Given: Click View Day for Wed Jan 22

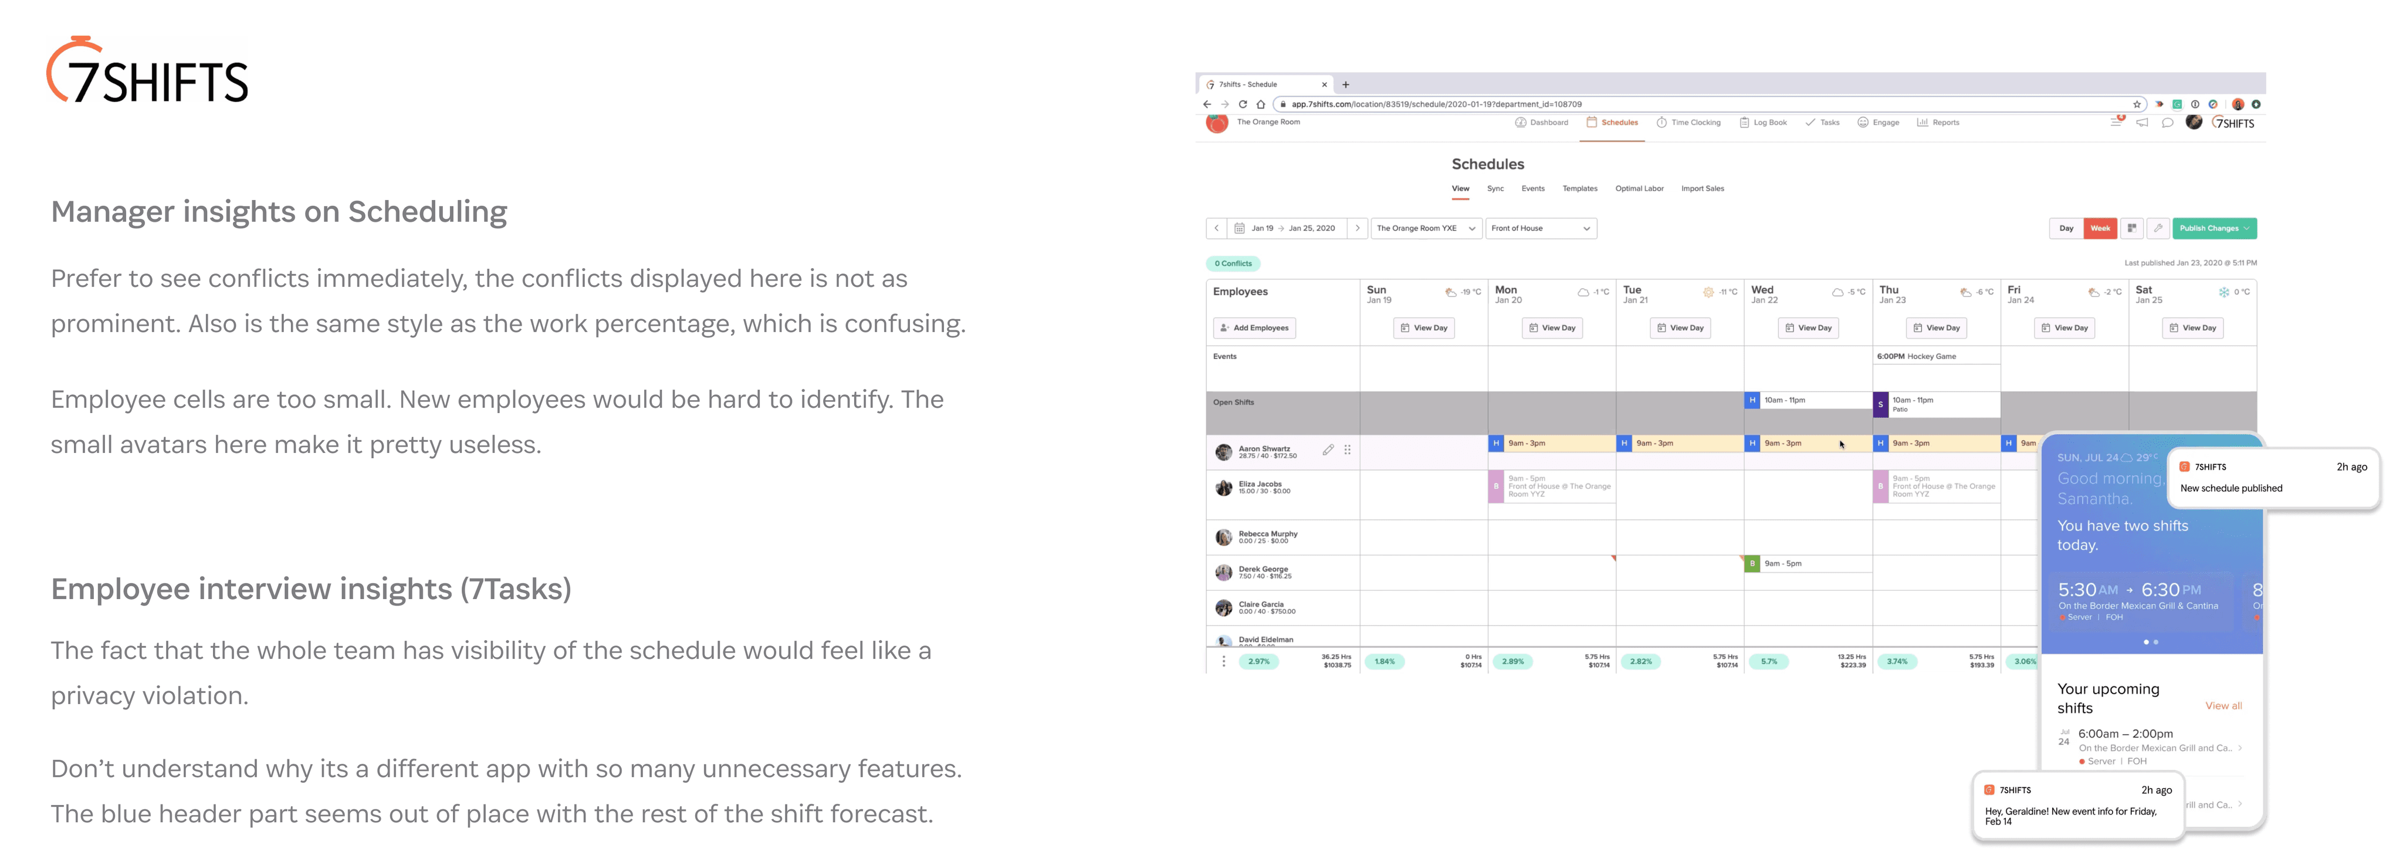Looking at the screenshot, I should (x=1808, y=329).
